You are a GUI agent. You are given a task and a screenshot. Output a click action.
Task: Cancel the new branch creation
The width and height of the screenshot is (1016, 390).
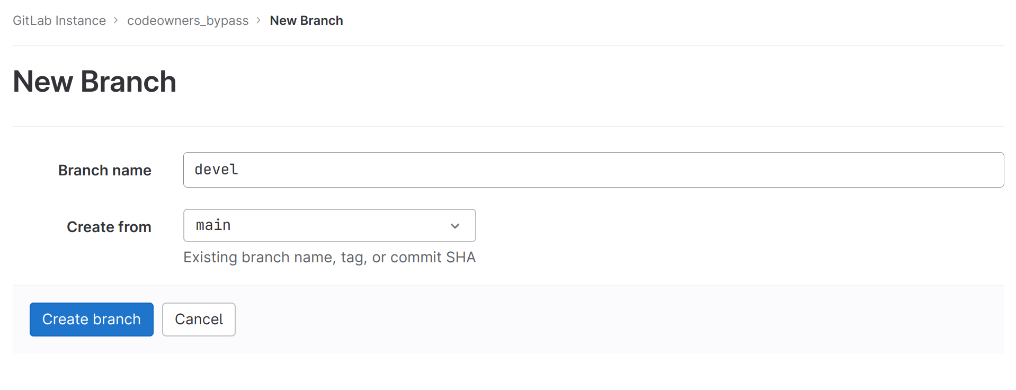(199, 320)
